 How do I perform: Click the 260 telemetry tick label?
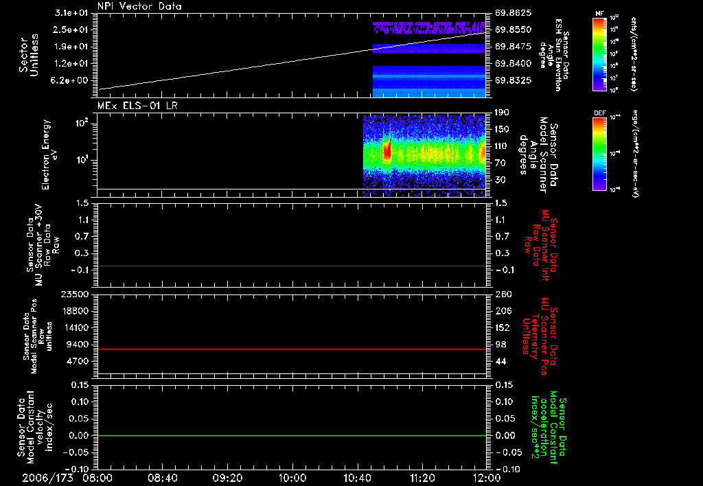[503, 294]
